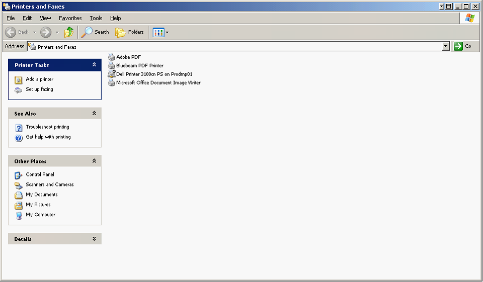Select Microsoft Office Document Image Writer
483x282 pixels.
coord(158,82)
